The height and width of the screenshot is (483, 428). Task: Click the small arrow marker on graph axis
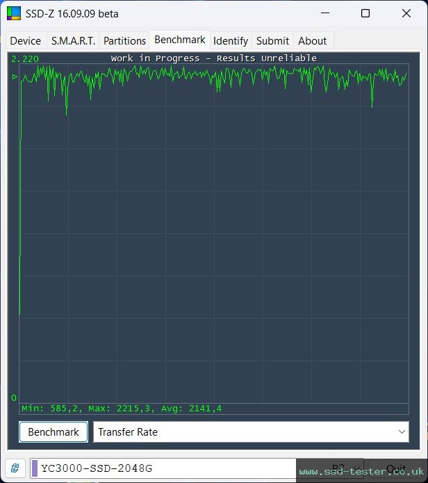[x=15, y=77]
